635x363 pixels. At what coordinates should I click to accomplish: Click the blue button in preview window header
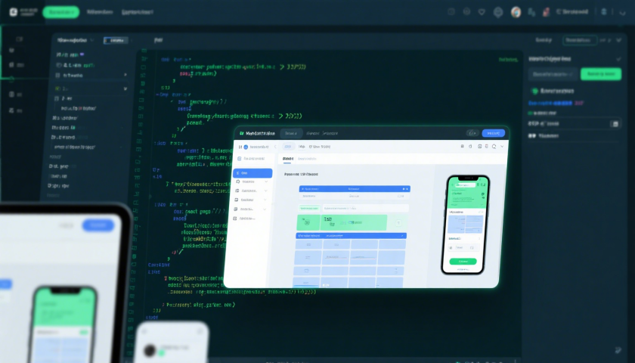tap(492, 133)
